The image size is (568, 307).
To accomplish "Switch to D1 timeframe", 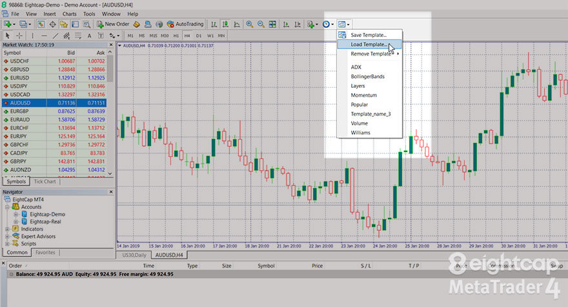I will coord(199,36).
